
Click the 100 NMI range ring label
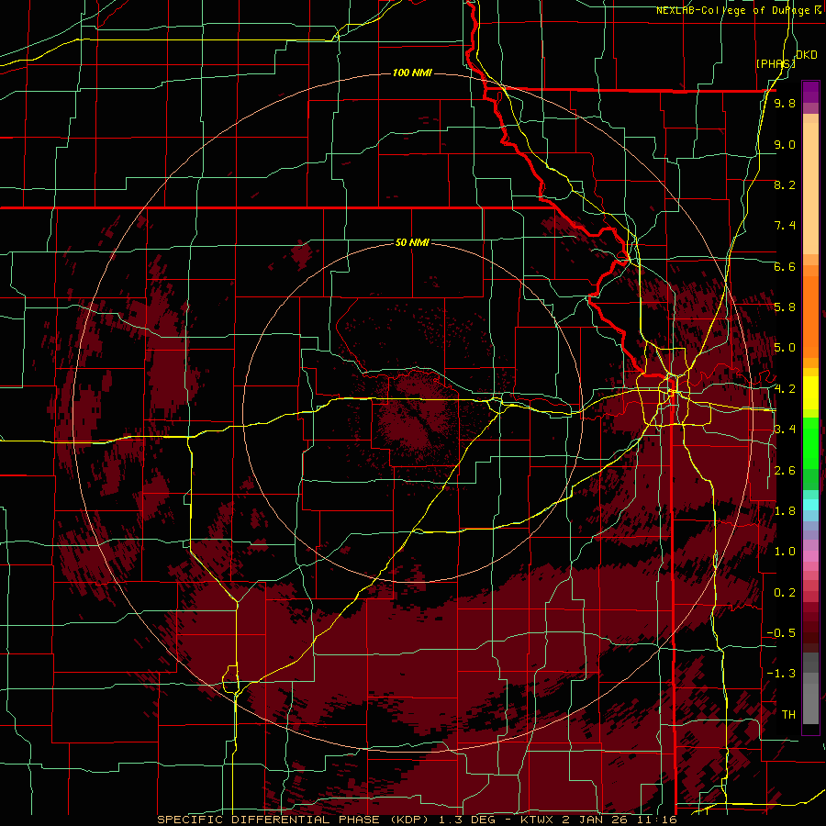click(x=412, y=73)
